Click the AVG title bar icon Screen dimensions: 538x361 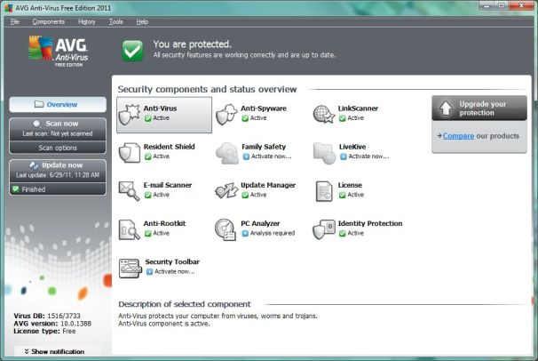click(9, 8)
